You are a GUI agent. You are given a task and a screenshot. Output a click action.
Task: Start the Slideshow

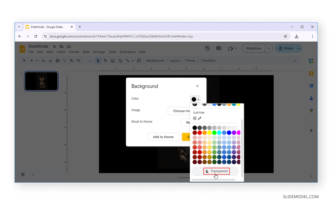pyautogui.click(x=253, y=48)
